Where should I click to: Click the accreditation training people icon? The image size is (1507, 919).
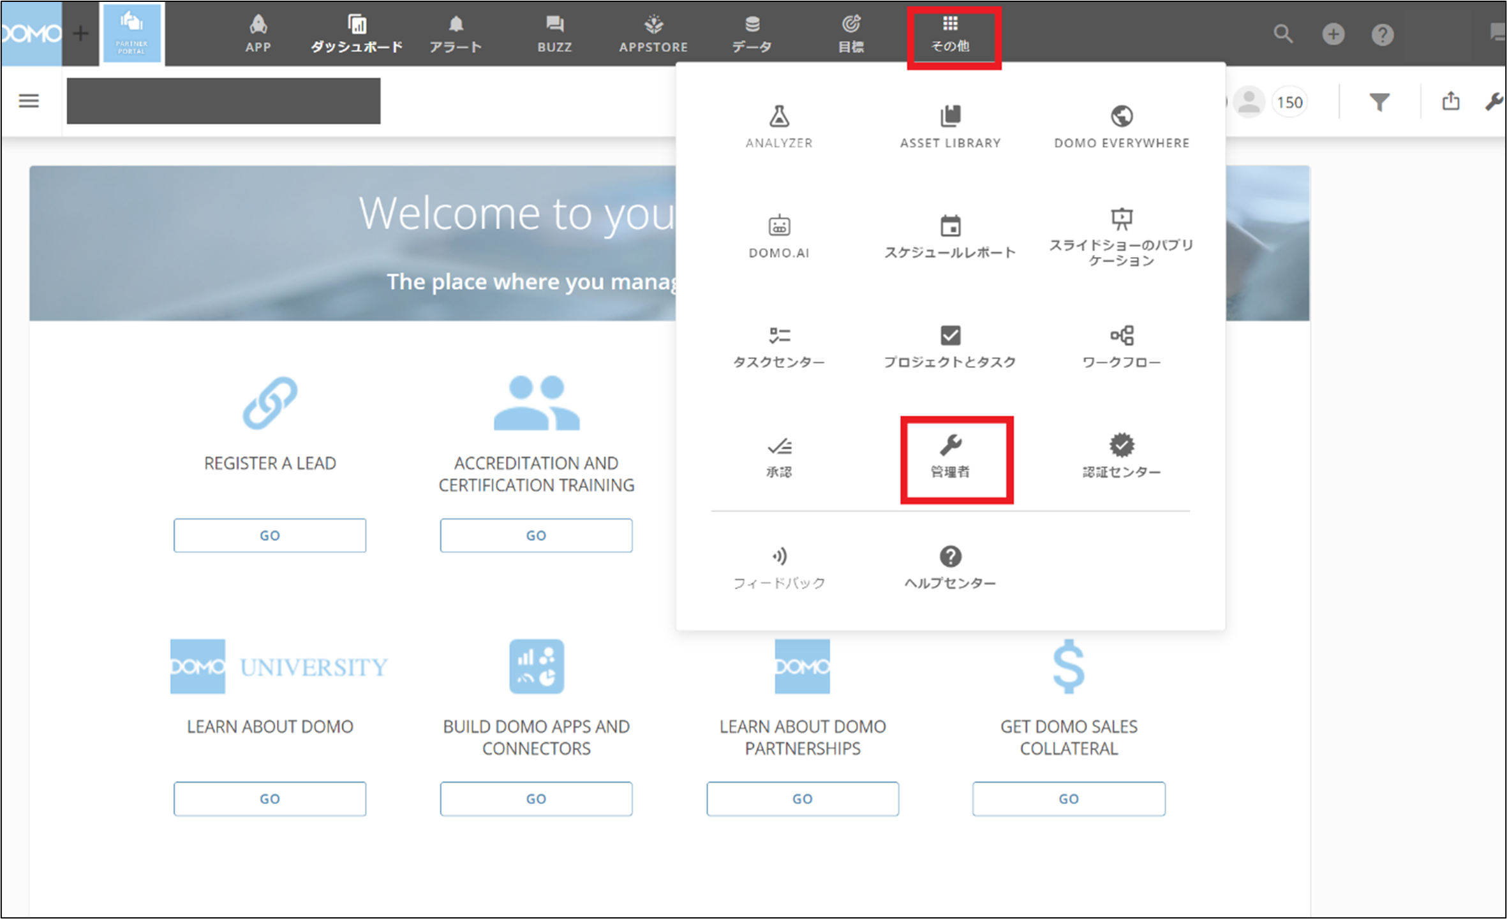click(537, 402)
